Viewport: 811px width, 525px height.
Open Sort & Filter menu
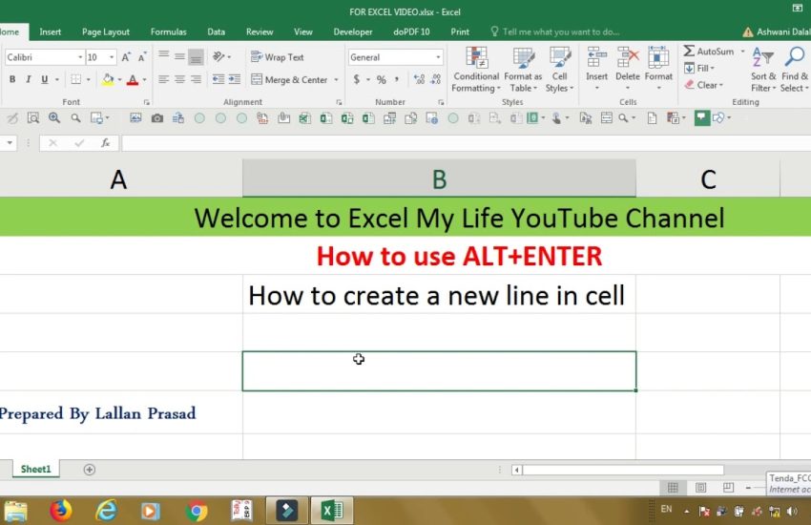coord(763,70)
